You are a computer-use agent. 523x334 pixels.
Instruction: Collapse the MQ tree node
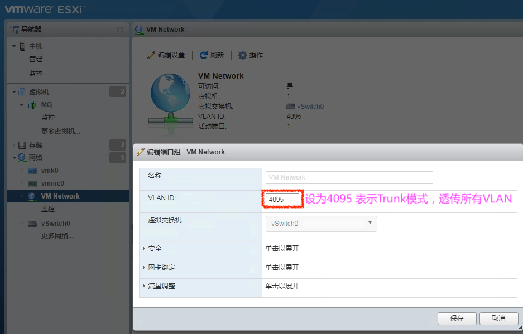[x=22, y=105]
